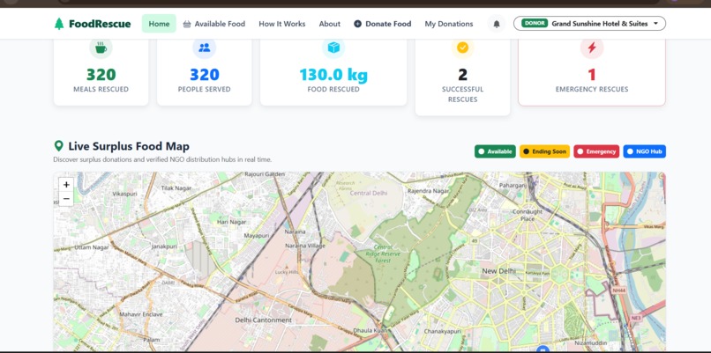Click the blue NGO hub marker on the map
Image resolution: width=711 pixels, height=353 pixels.
point(543,349)
